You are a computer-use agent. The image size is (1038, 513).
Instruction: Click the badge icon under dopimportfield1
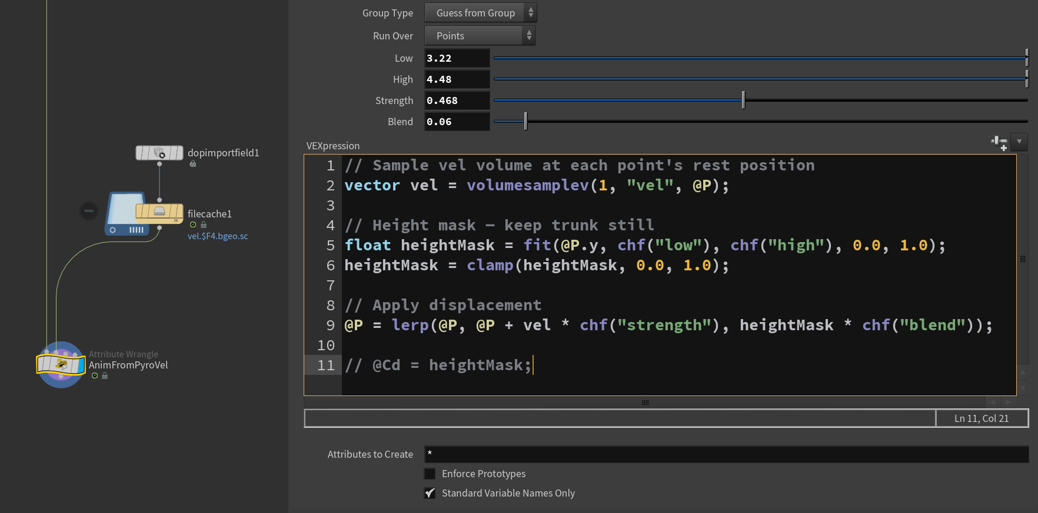click(192, 164)
